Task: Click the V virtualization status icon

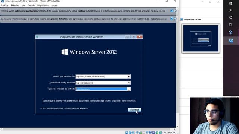Action: point(154,133)
